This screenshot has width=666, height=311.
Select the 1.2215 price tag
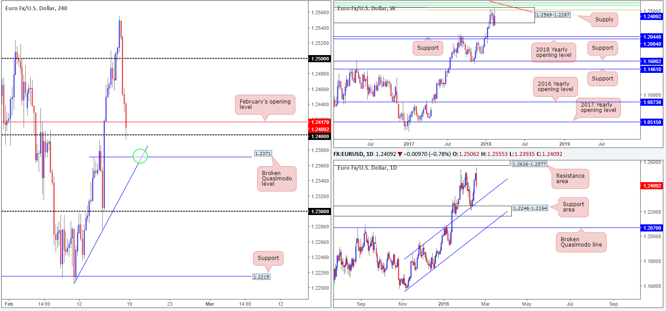pos(261,276)
